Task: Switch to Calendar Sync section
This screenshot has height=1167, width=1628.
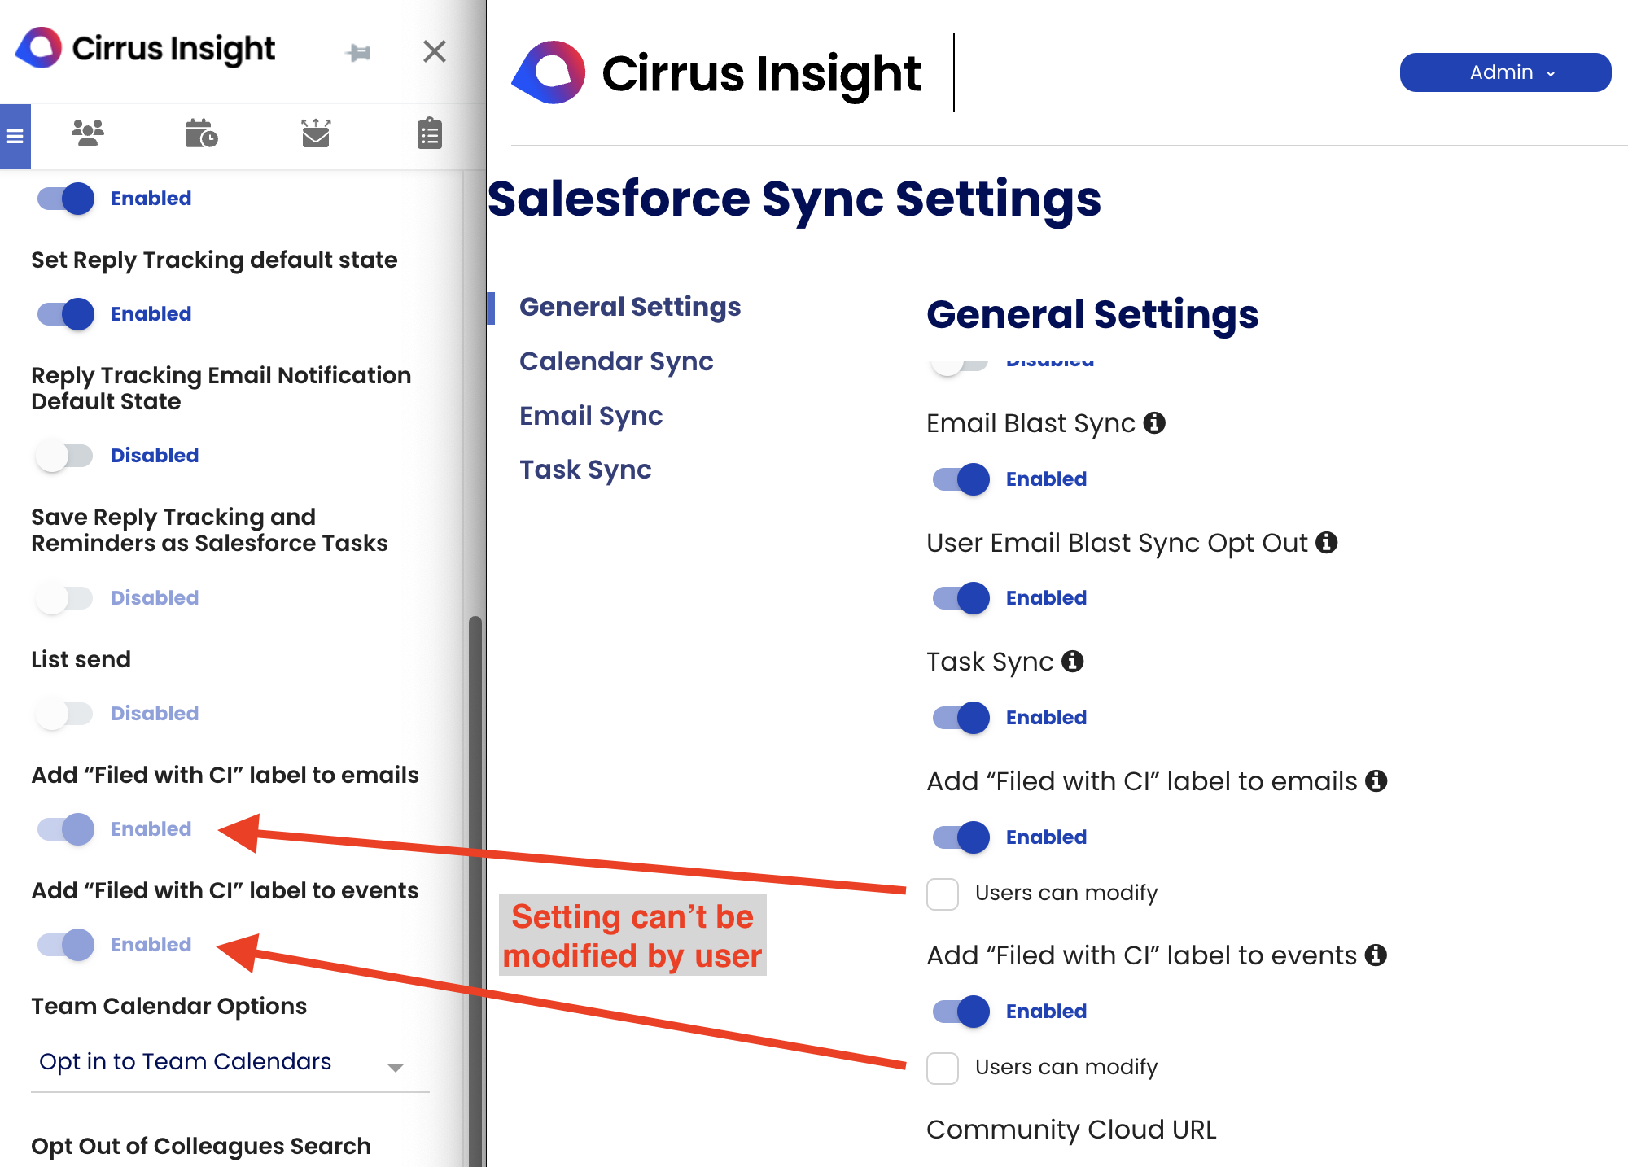Action: tap(616, 361)
